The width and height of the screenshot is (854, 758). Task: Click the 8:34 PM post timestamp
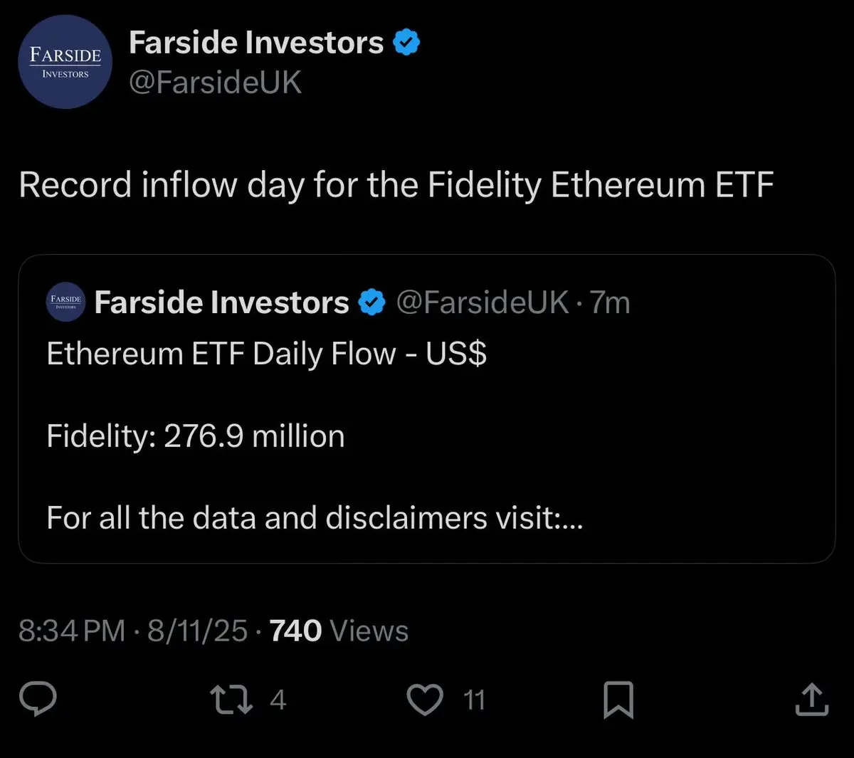tap(72, 631)
